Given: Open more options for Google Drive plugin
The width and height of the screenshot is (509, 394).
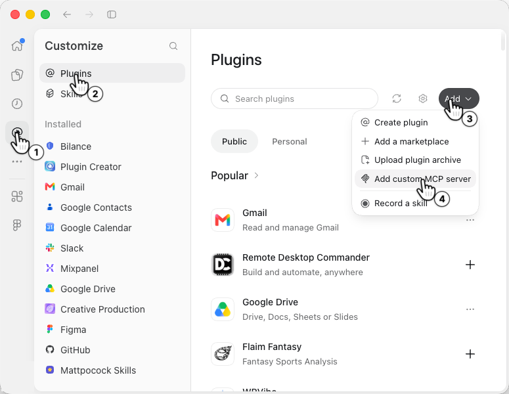Looking at the screenshot, I should click(470, 309).
